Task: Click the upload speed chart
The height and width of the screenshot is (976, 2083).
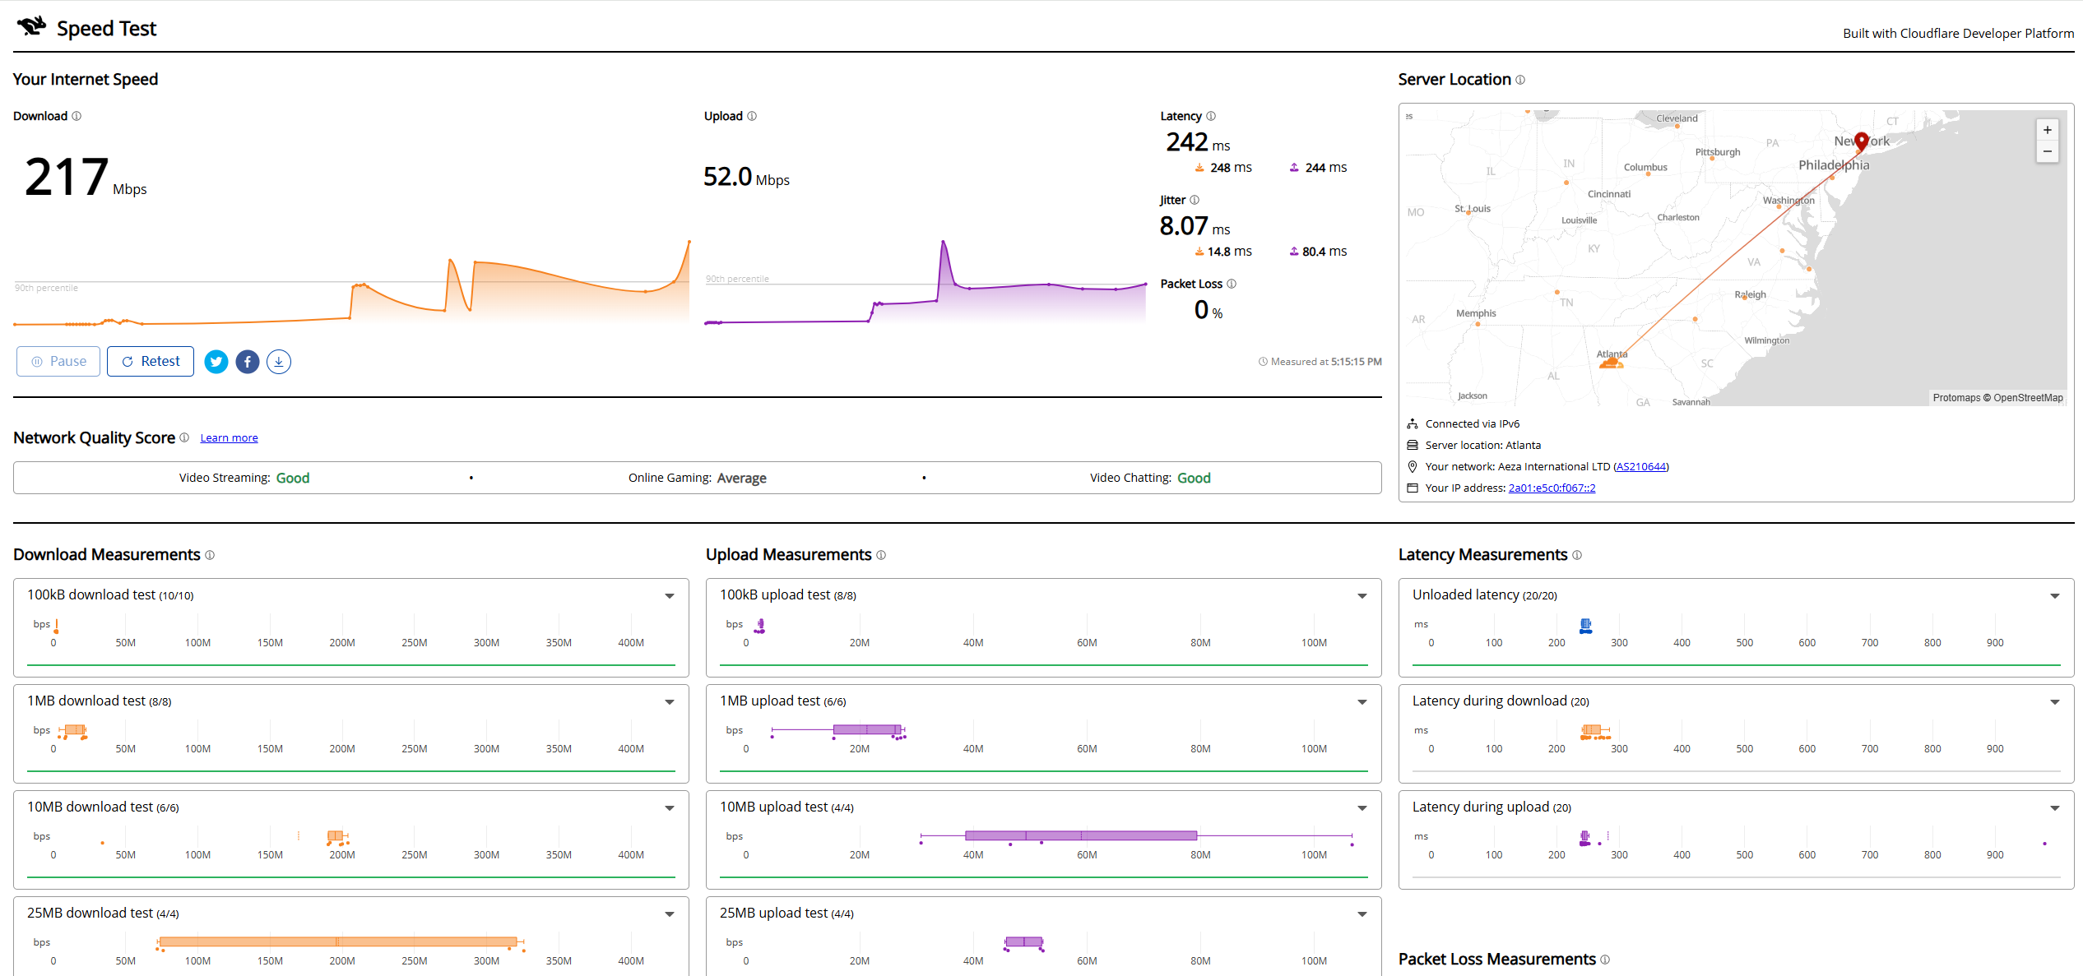Action: tap(926, 282)
